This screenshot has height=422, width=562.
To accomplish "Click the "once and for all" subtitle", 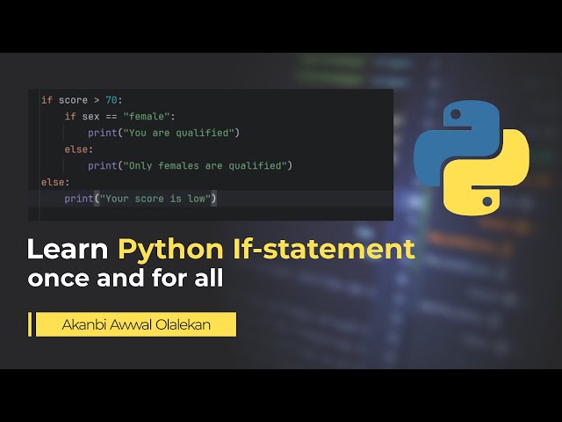I will point(126,278).
